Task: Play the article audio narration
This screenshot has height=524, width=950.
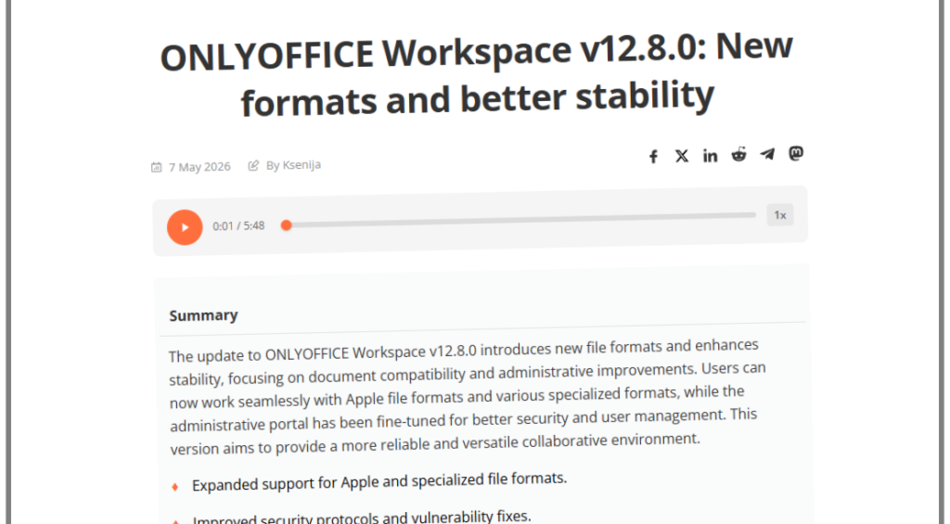Action: [185, 227]
